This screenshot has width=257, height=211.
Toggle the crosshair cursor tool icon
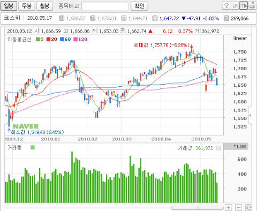pos(244,5)
